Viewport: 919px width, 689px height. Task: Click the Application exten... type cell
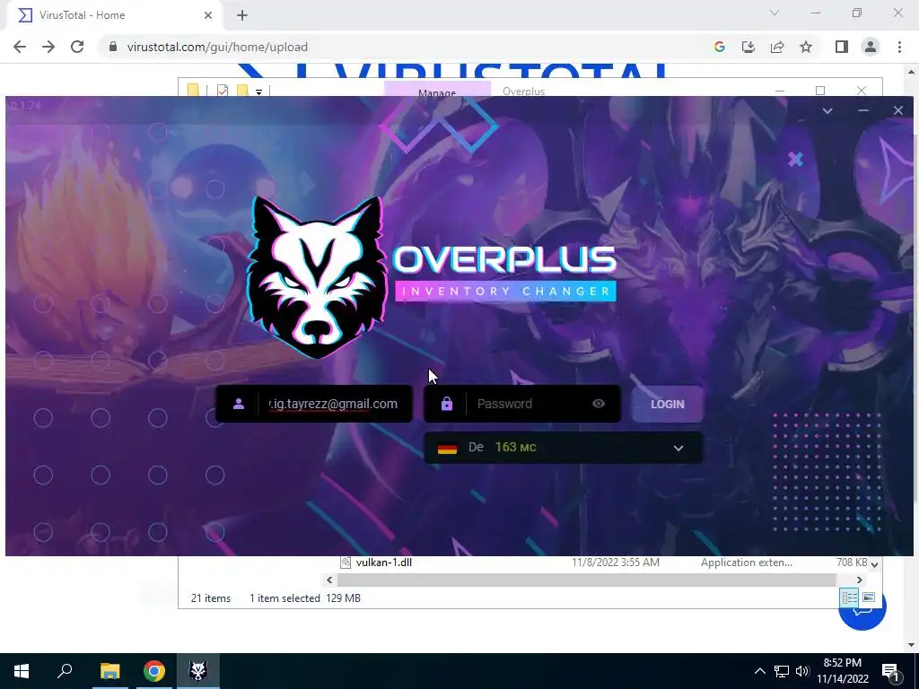click(746, 563)
